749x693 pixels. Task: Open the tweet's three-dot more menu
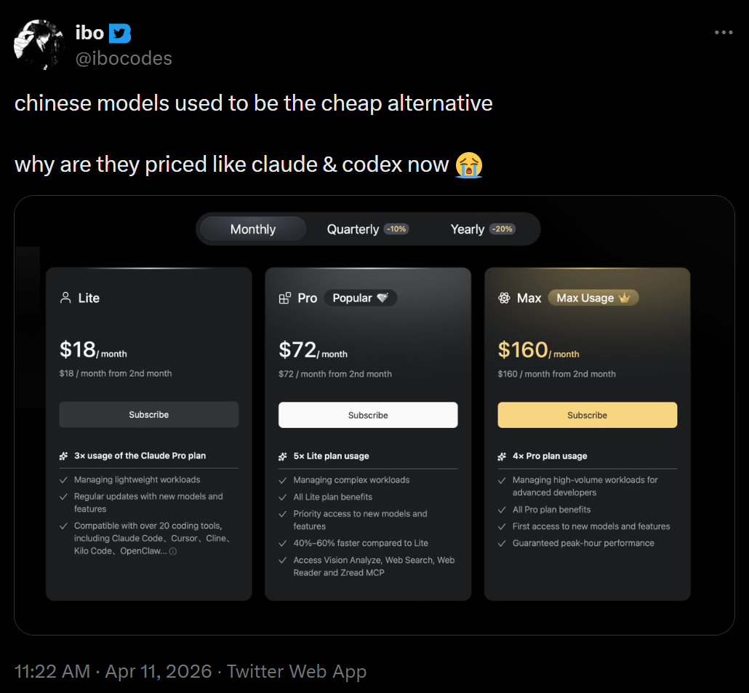point(724,33)
